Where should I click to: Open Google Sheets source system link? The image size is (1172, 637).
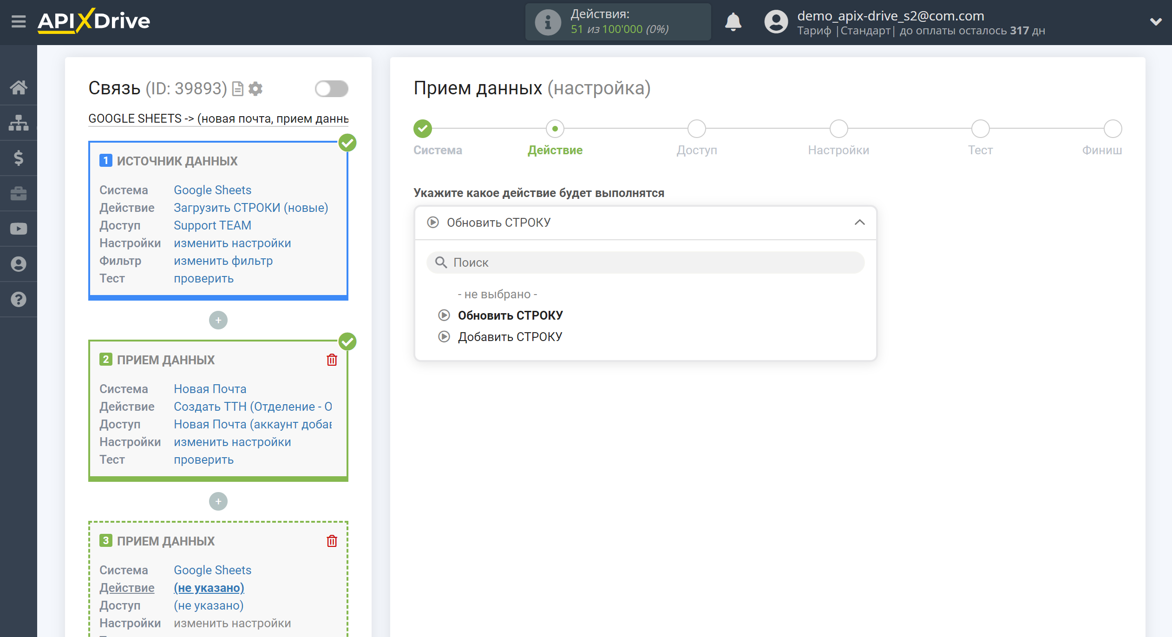click(x=212, y=190)
